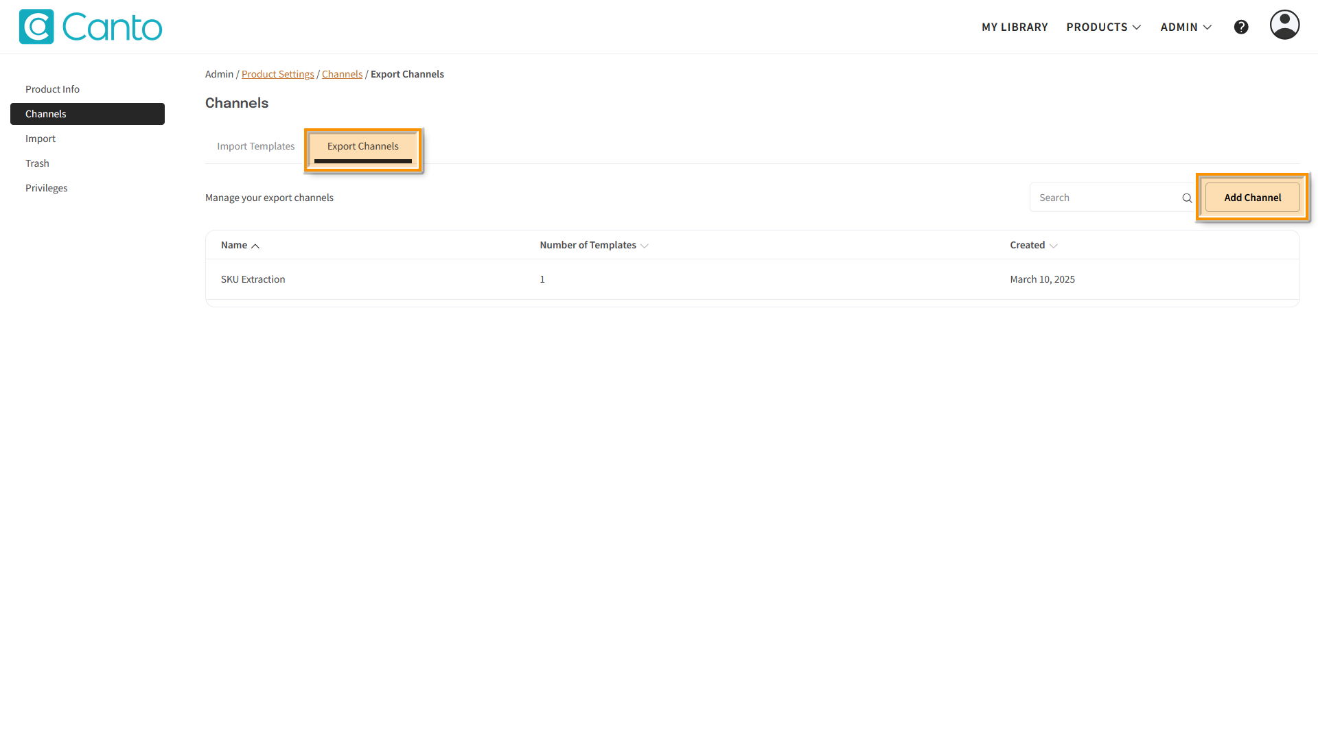Viewport: 1318px width, 741px height.
Task: Open Import in the sidebar
Action: point(41,139)
